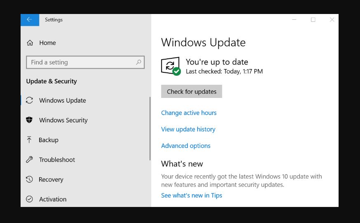This screenshot has width=360, height=223.
Task: Click the Home house icon
Action: pos(30,43)
